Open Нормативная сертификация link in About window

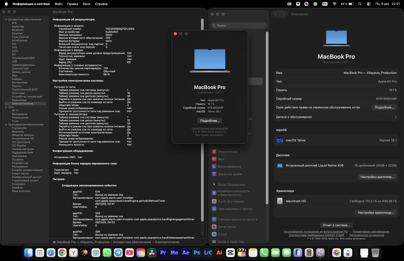210,128
